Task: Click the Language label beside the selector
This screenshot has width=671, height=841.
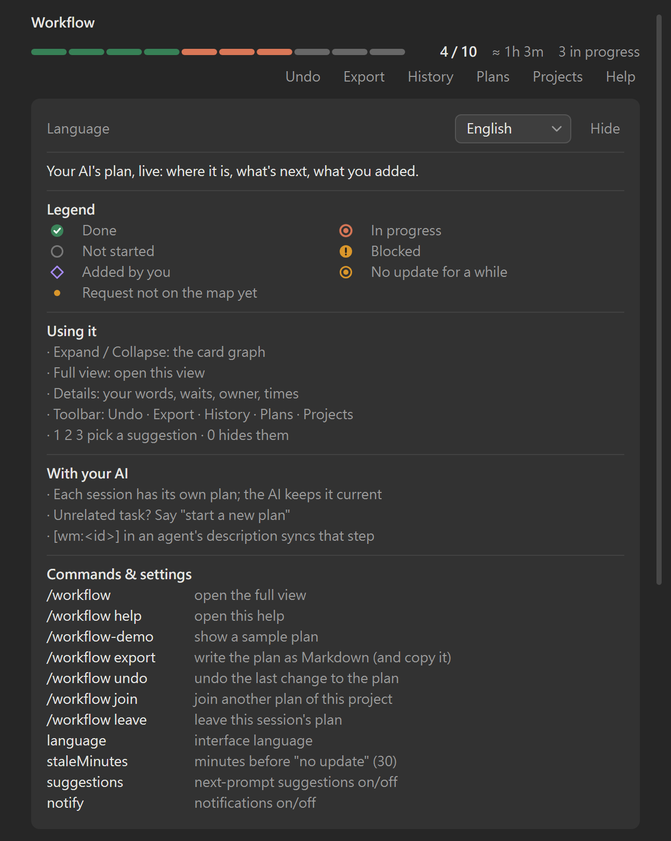Action: (78, 129)
